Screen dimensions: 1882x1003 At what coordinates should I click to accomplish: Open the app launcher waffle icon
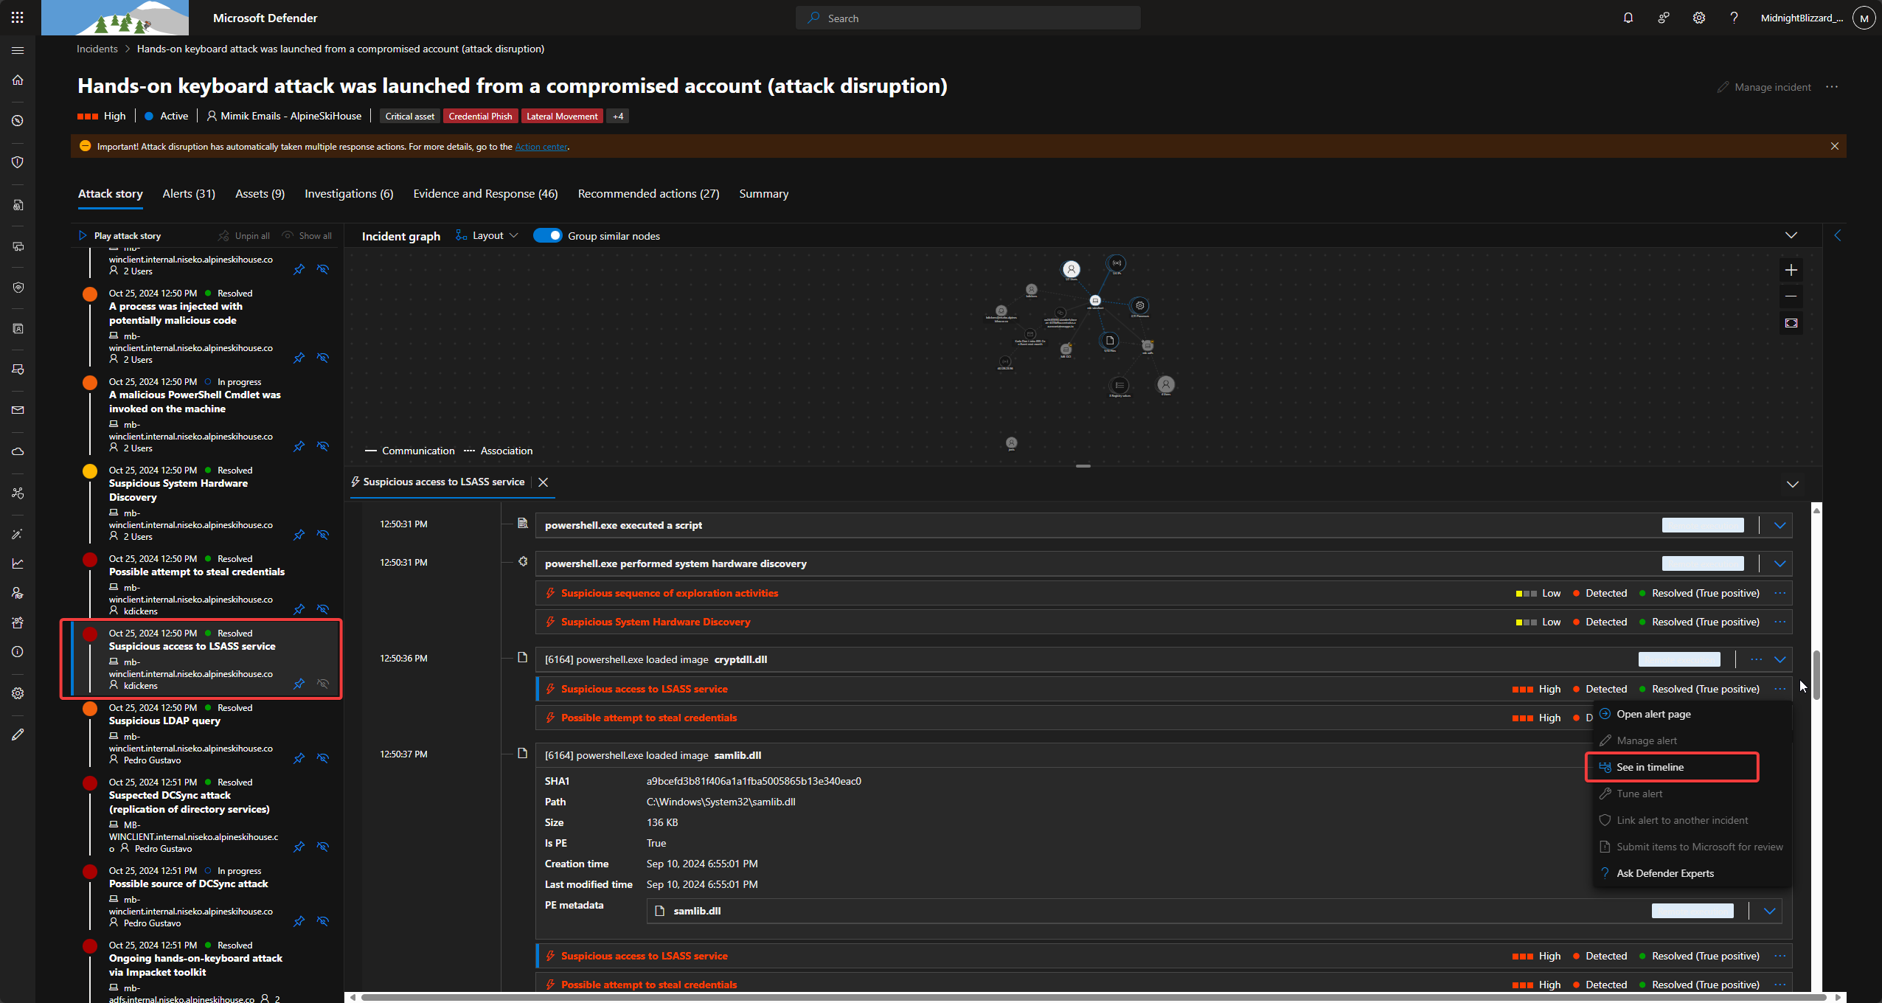[18, 17]
